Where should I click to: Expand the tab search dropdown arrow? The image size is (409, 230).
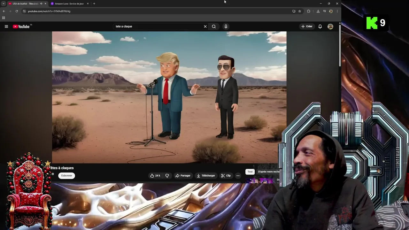tap(4, 4)
